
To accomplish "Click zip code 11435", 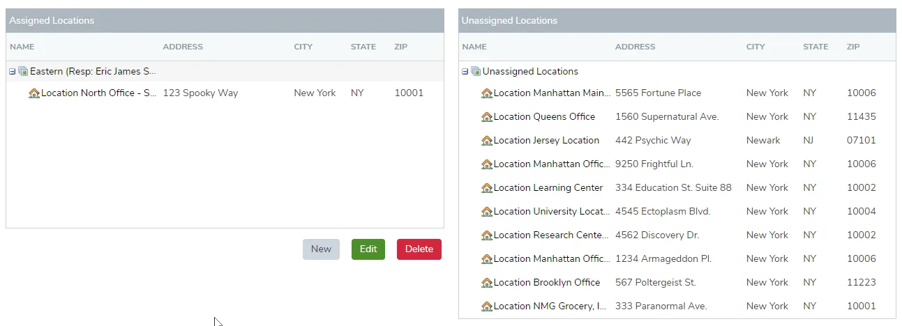I will (x=862, y=117).
